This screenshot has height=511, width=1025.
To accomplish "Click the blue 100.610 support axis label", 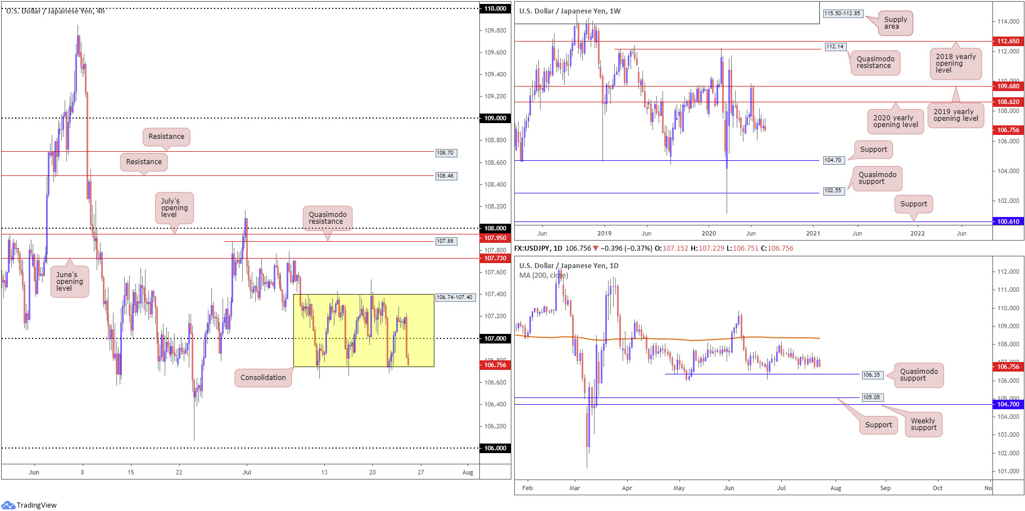I will (1008, 221).
